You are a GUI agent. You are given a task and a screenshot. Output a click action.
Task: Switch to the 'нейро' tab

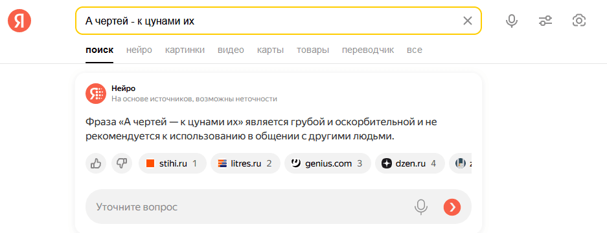coord(139,50)
